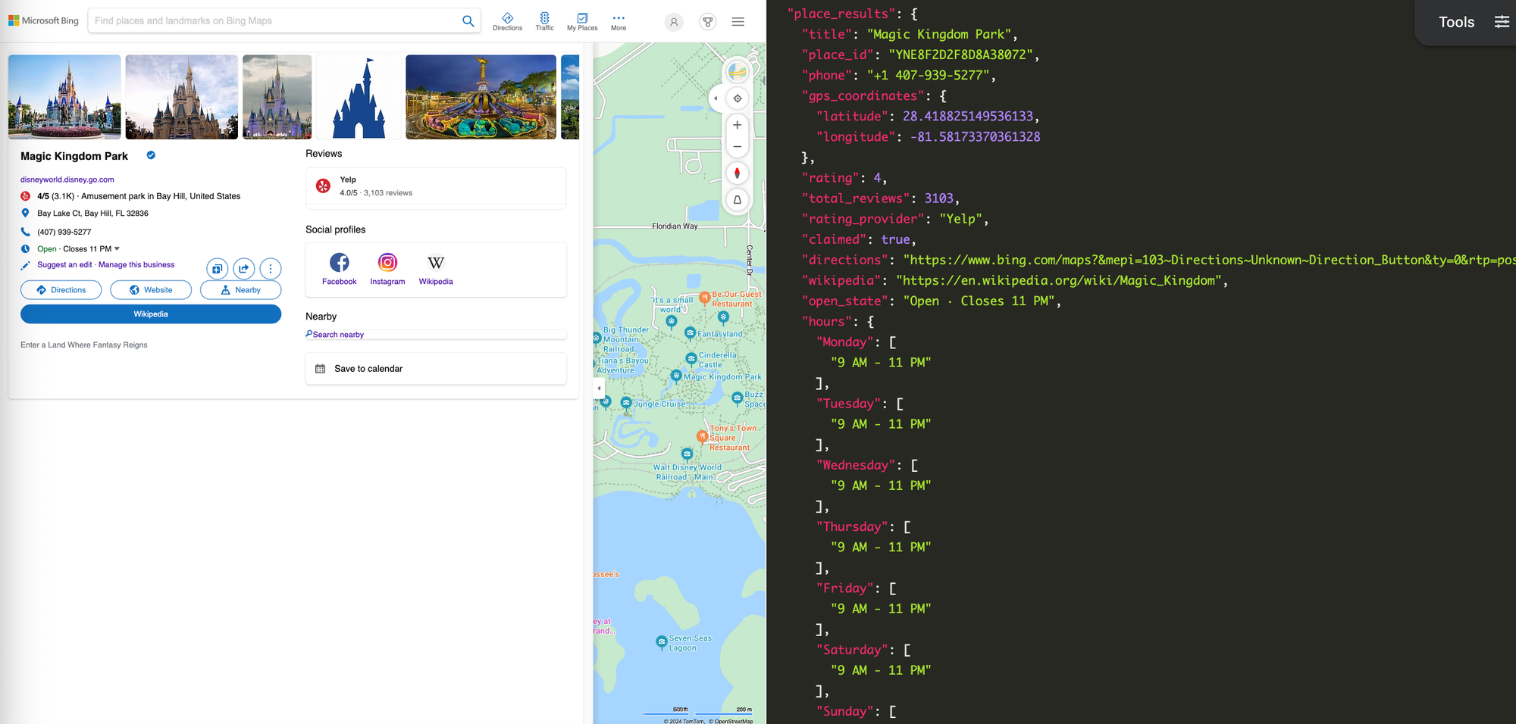
Task: Click the verified badge beside Magic Kingdom Park
Action: pos(151,155)
